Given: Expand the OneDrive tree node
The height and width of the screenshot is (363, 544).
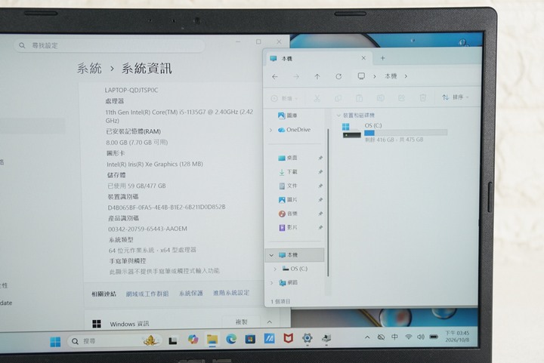Looking at the screenshot, I should 270,130.
